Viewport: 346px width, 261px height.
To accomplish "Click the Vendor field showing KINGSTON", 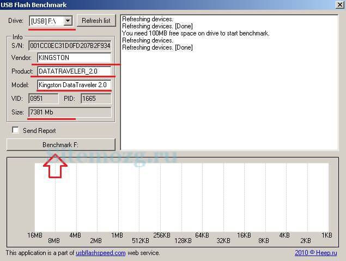I will (x=74, y=58).
